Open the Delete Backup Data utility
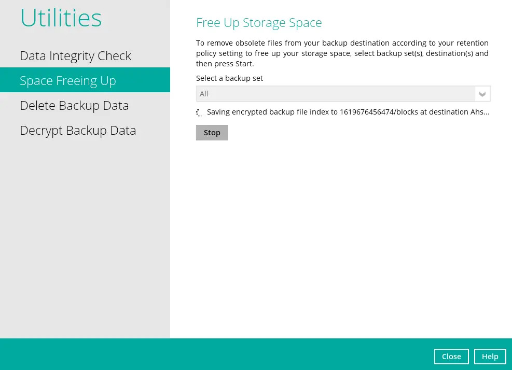Viewport: 512px width, 370px height. [74, 105]
